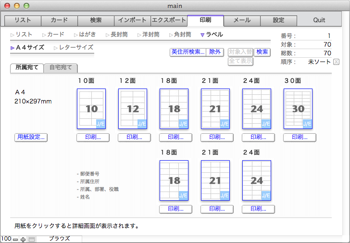Viewport: 350px width, 243px height.
Task: Clear sort order with the X box
Action: 336,62
